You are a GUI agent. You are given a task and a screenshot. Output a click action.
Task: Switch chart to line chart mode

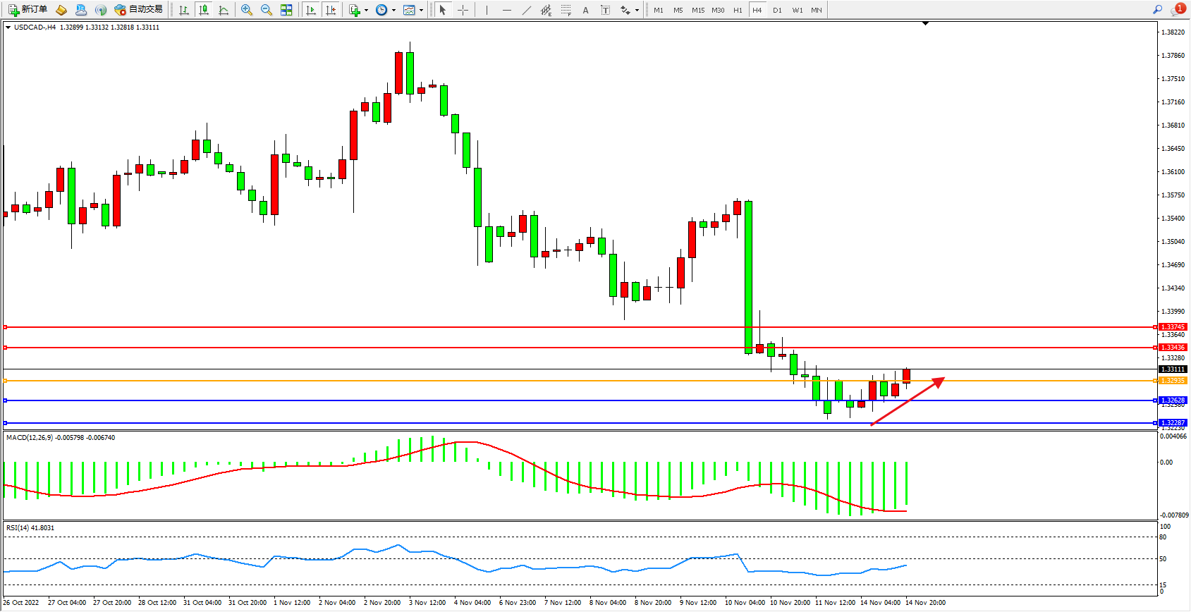224,10
